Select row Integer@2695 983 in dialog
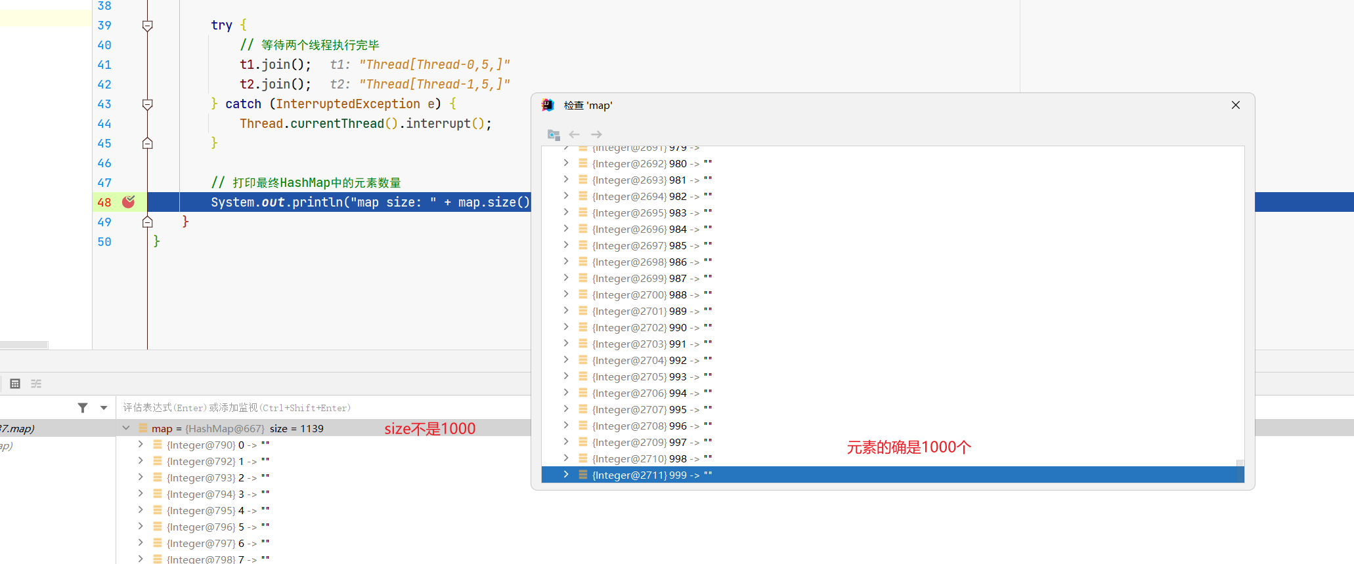1354x564 pixels. (x=889, y=212)
